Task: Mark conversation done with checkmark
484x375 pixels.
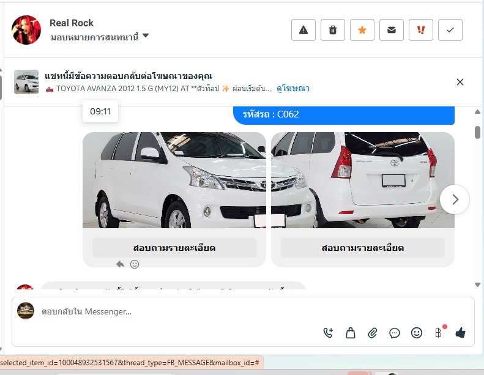Action: coord(450,30)
